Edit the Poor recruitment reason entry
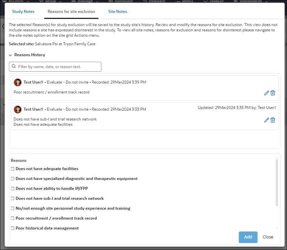This screenshot has height=250, width=287. (x=266, y=93)
